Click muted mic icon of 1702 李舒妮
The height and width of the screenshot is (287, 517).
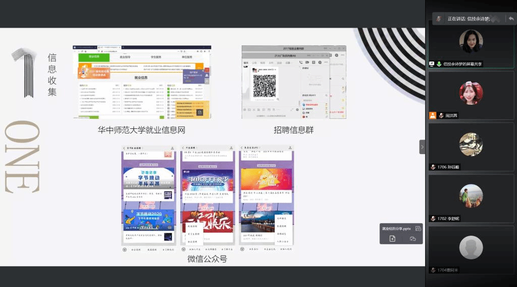(x=433, y=219)
